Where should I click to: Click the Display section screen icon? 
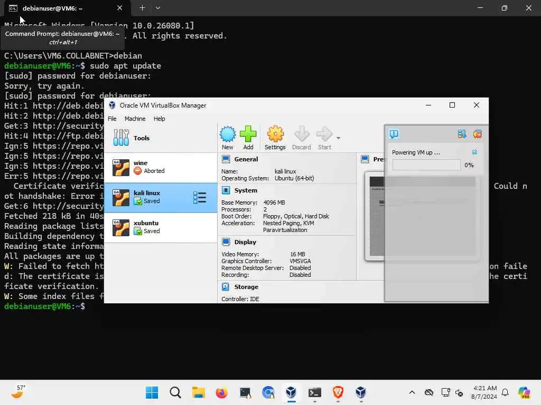pos(226,242)
